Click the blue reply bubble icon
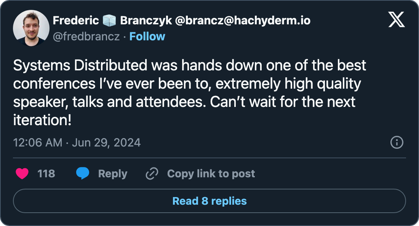Image resolution: width=419 pixels, height=226 pixels. pos(83,174)
